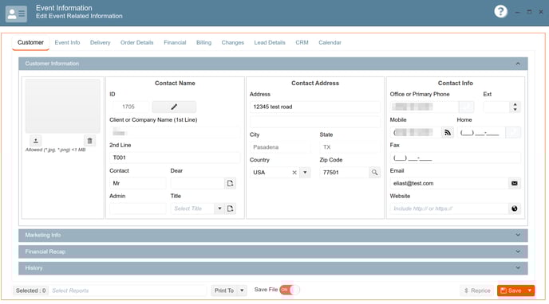Open the CRM tab
Viewport: 549px width, 304px height.
point(302,43)
